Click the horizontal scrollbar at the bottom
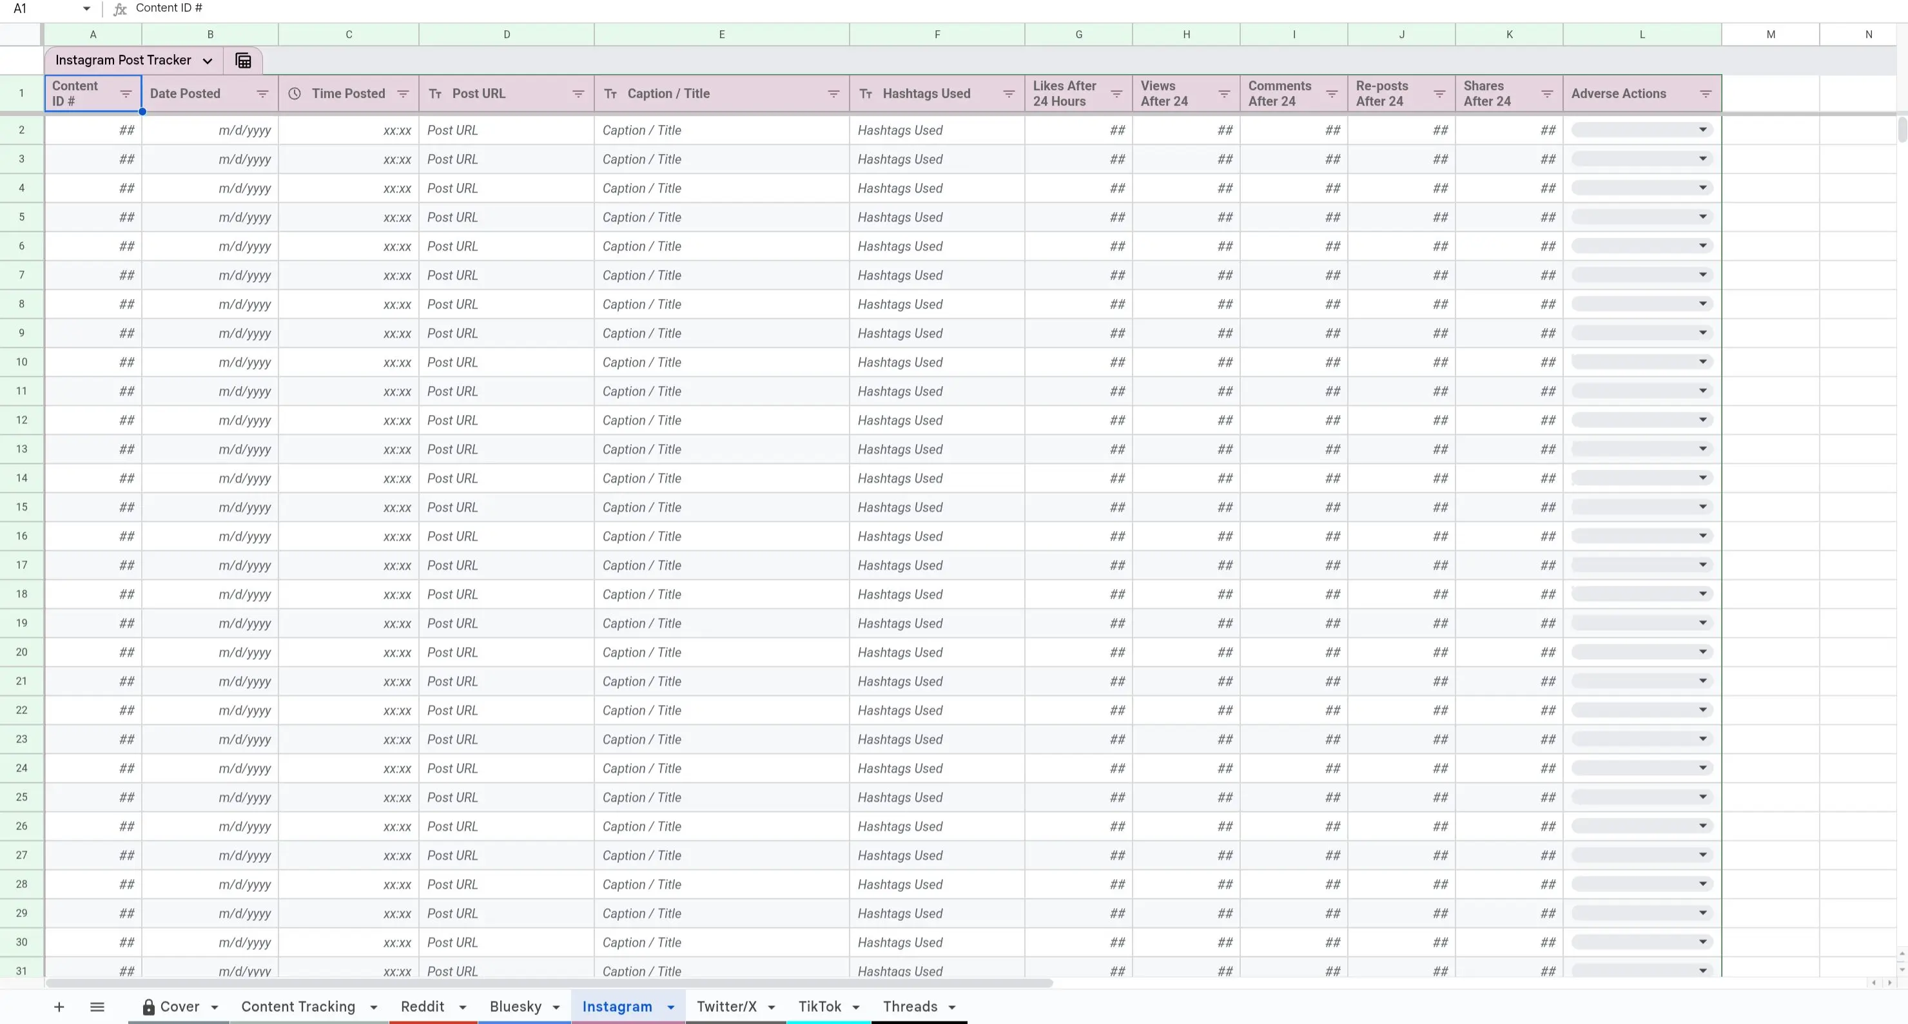Image resolution: width=1908 pixels, height=1024 pixels. click(x=548, y=983)
